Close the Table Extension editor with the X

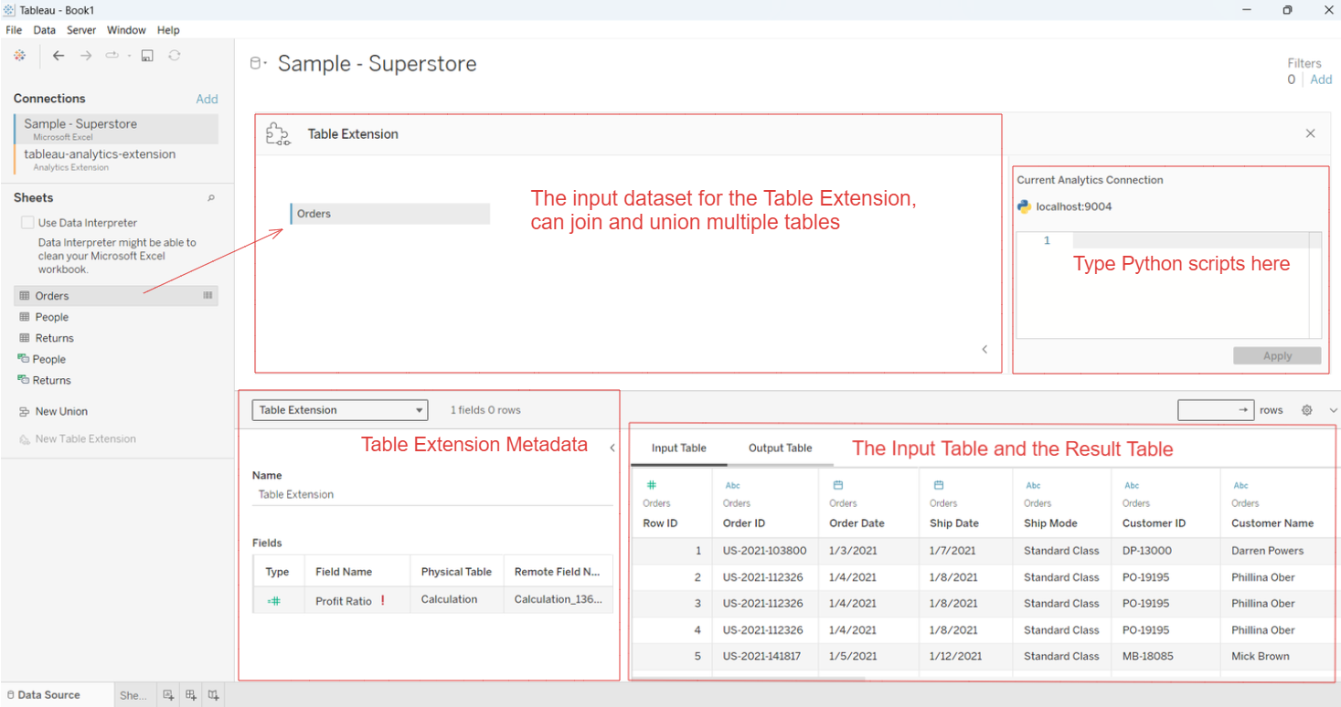pos(1310,133)
